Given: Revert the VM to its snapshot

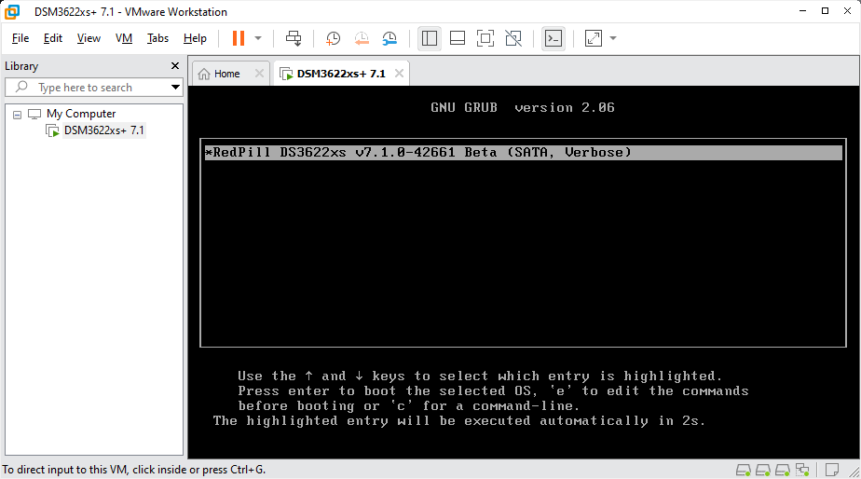Looking at the screenshot, I should pyautogui.click(x=362, y=38).
